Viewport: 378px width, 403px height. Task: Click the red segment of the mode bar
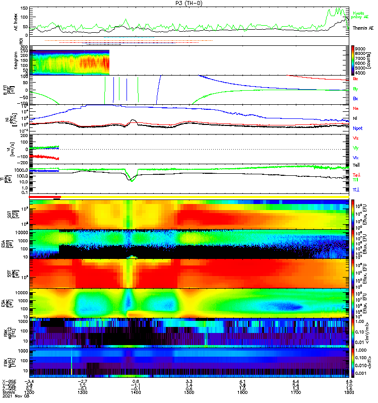[x=45, y=197]
